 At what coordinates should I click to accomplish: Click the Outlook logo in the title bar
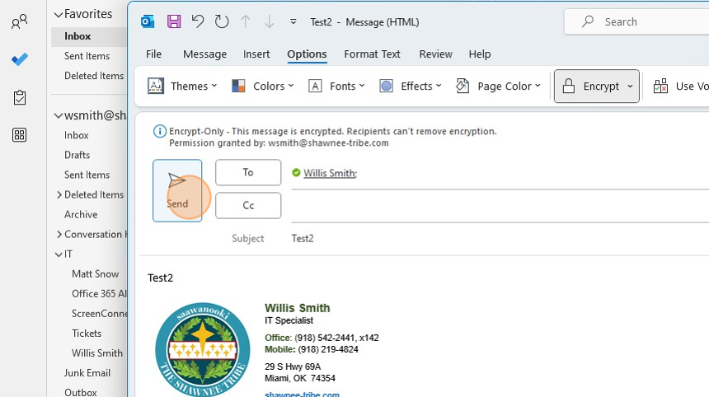148,21
